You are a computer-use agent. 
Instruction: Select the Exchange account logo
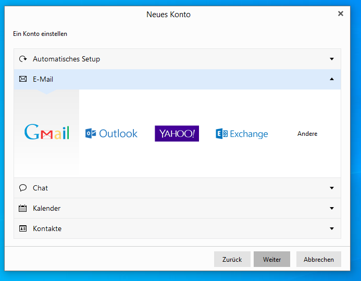pyautogui.click(x=242, y=134)
